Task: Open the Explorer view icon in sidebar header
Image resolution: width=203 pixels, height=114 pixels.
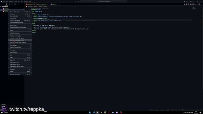Action: (7, 4)
